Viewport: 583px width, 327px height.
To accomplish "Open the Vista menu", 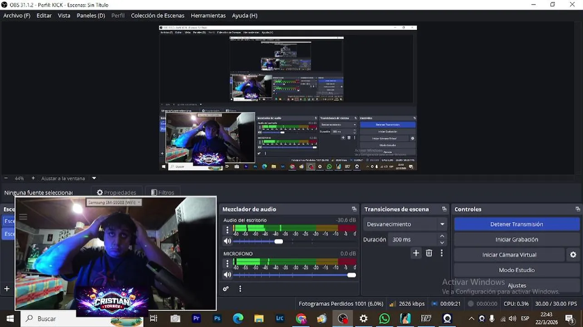I will click(x=64, y=15).
